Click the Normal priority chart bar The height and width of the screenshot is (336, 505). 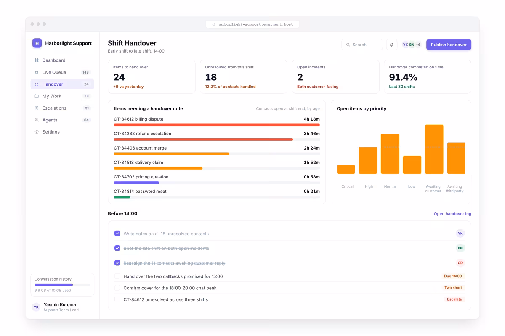pos(390,154)
